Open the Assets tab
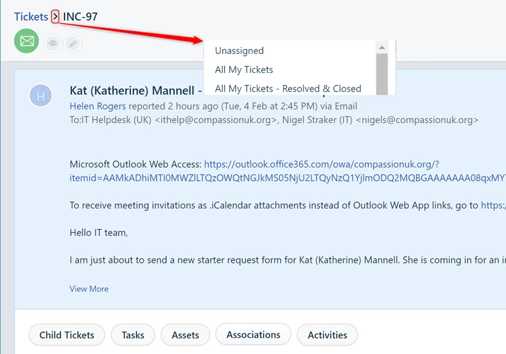 [x=185, y=335]
